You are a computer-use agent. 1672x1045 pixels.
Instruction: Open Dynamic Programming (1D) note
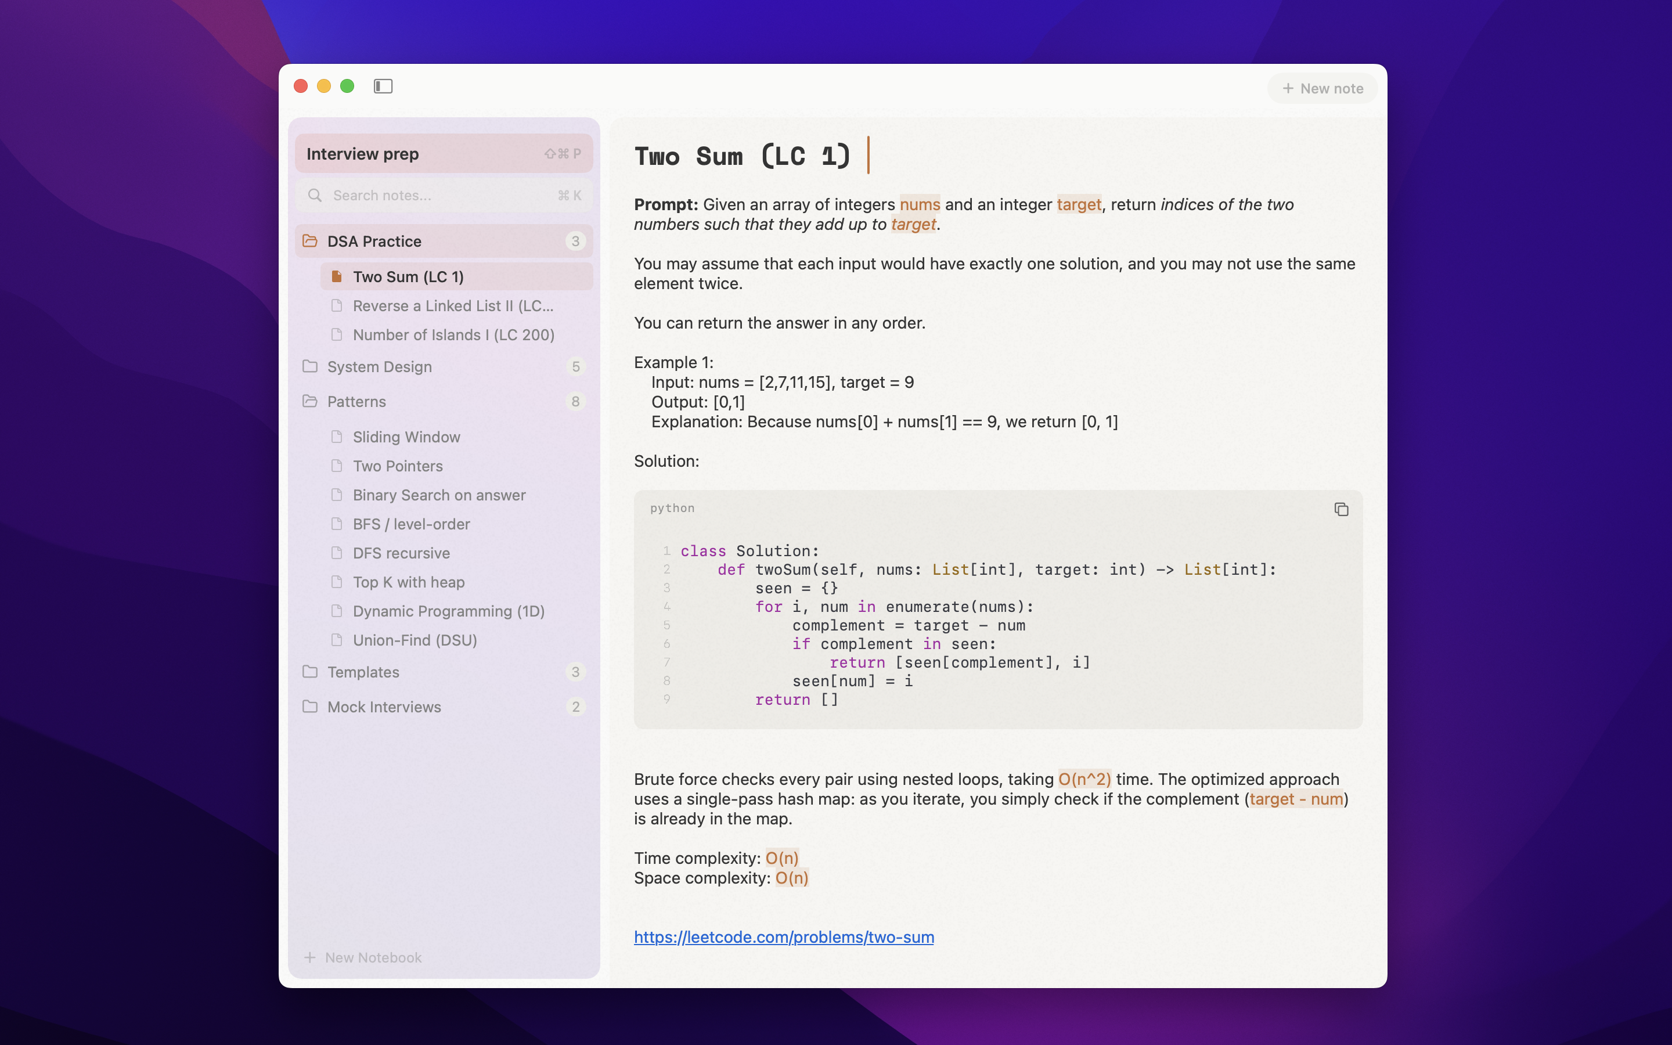pos(457,611)
